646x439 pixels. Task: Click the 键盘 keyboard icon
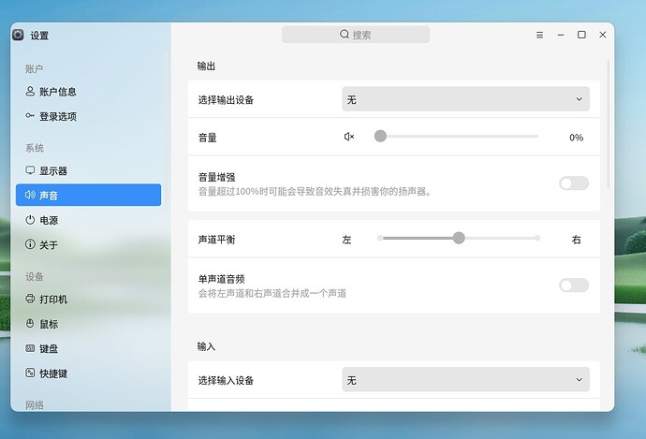pyautogui.click(x=30, y=348)
